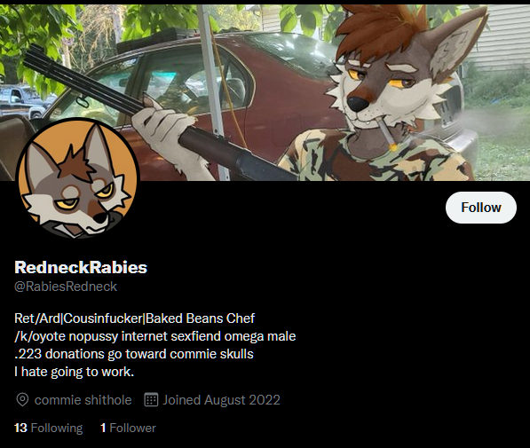Image resolution: width=530 pixels, height=448 pixels.
Task: Click the Follow button
Action: 480,208
